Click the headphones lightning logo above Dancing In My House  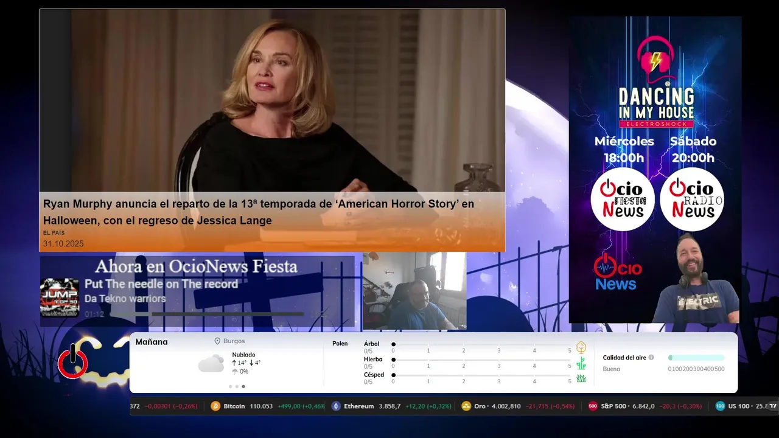(655, 59)
